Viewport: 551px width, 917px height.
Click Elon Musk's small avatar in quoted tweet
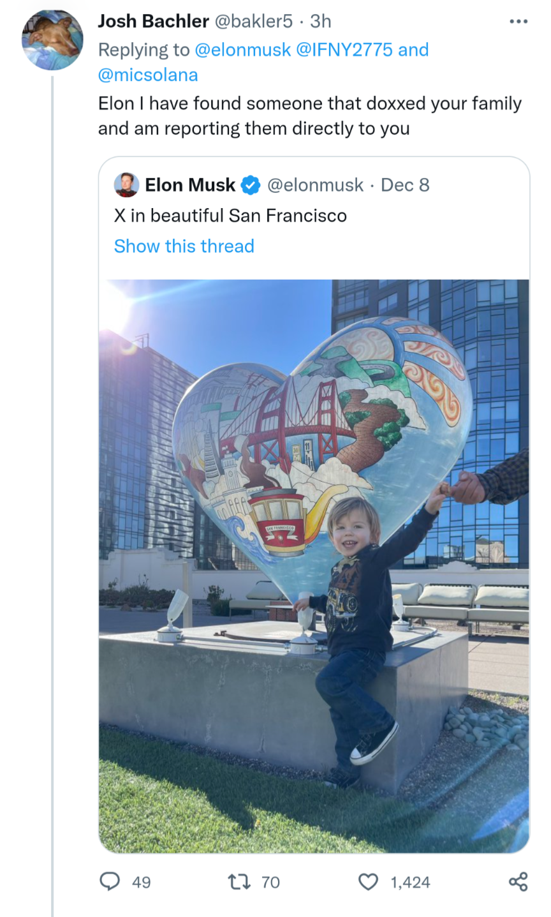point(126,185)
